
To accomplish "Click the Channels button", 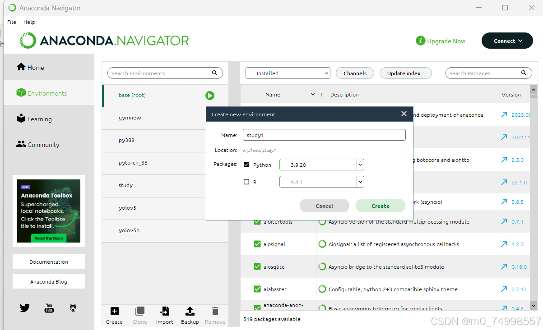I will click(355, 73).
